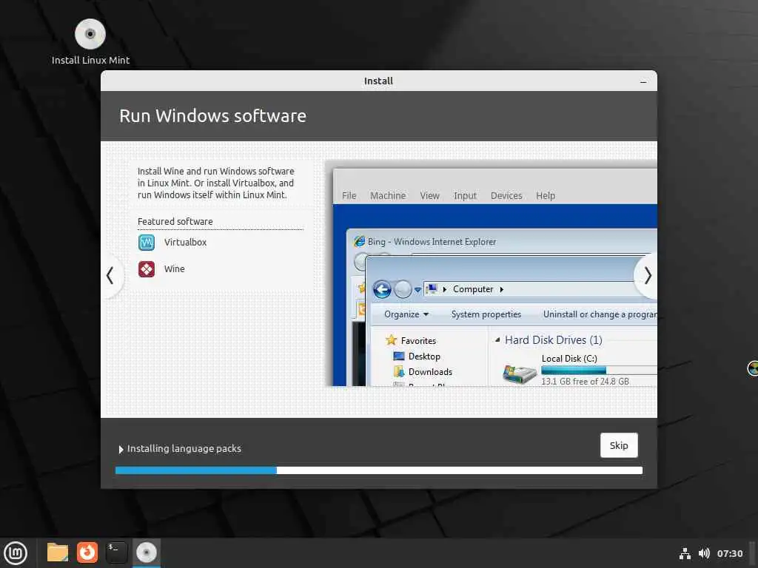Open the Terminal from the panel

tap(116, 552)
